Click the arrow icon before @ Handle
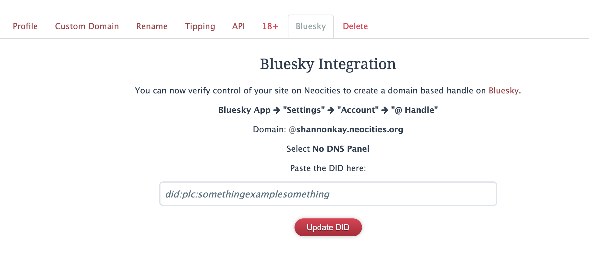 point(384,110)
